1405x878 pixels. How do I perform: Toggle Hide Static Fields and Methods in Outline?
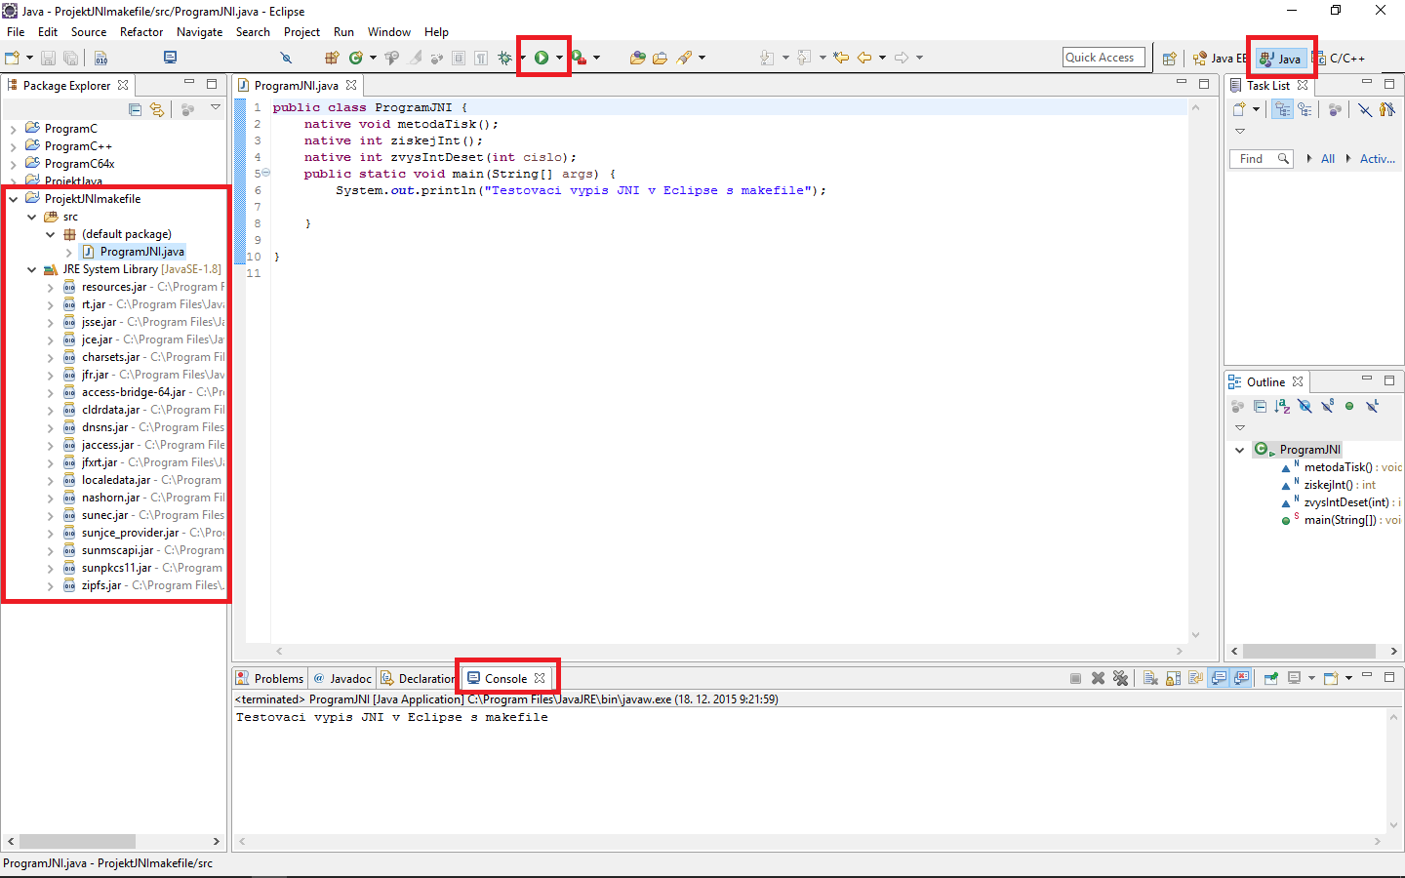pos(1327,406)
